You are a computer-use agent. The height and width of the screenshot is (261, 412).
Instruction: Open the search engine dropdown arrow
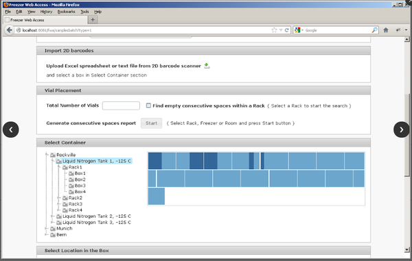[302, 30]
